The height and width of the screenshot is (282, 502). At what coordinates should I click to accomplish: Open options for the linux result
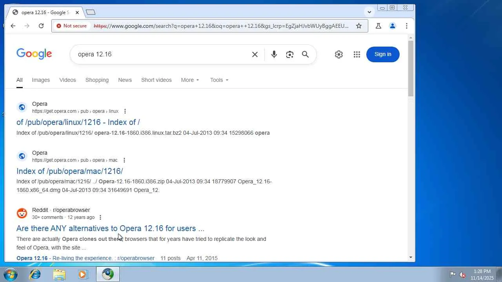coord(125,111)
